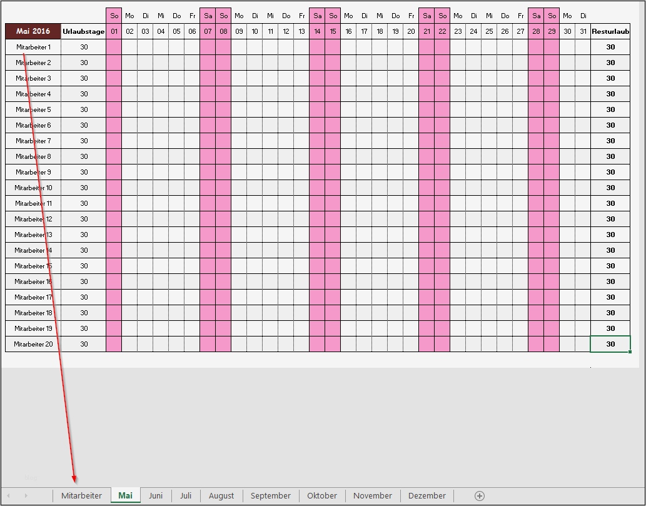Select the Mitarbeiter 1 name cell
Image resolution: width=646 pixels, height=506 pixels.
[33, 46]
